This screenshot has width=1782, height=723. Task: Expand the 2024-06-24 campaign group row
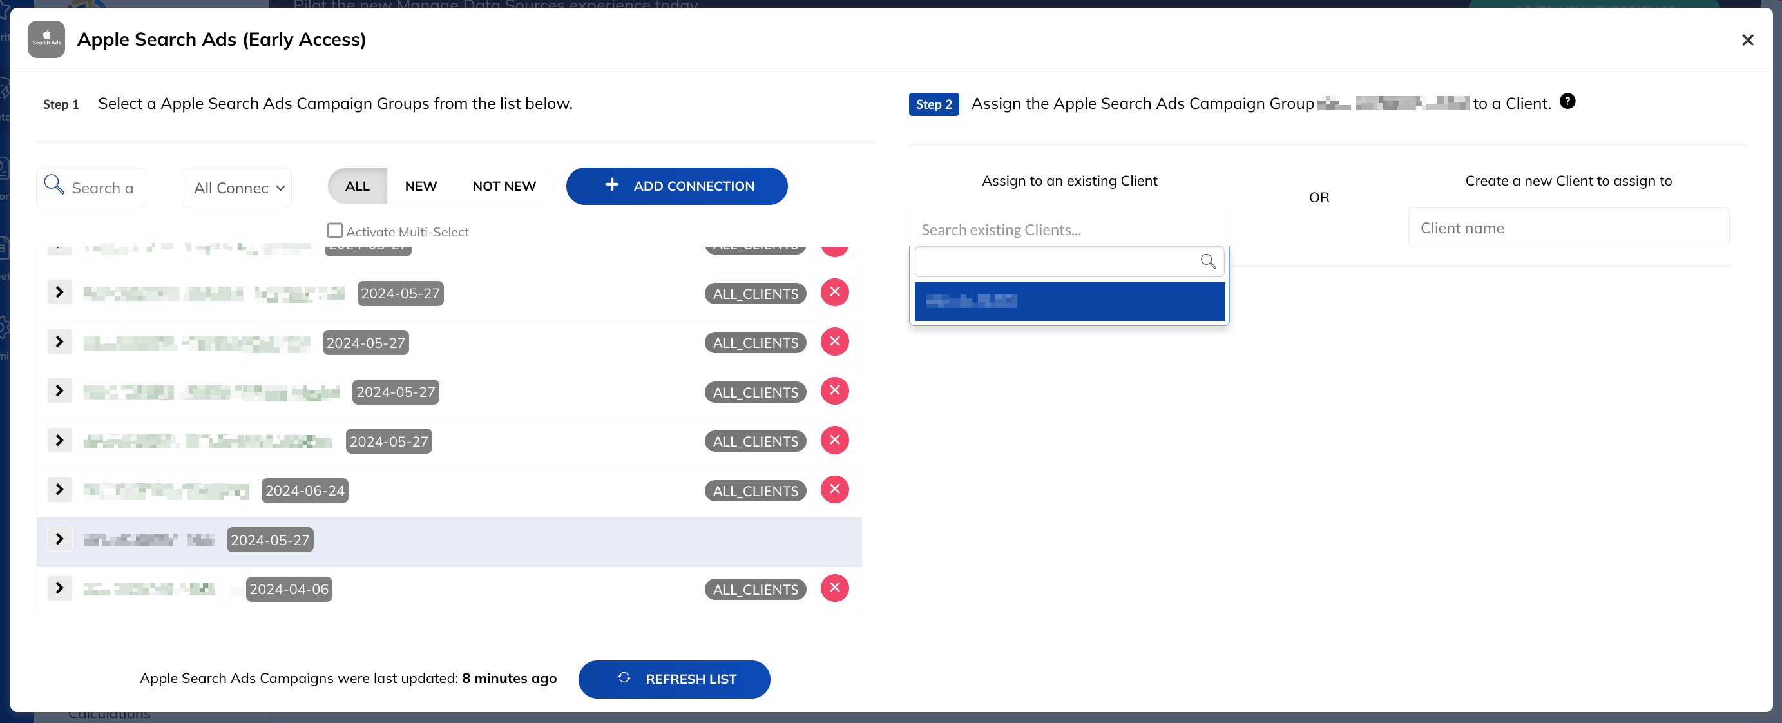pos(59,489)
